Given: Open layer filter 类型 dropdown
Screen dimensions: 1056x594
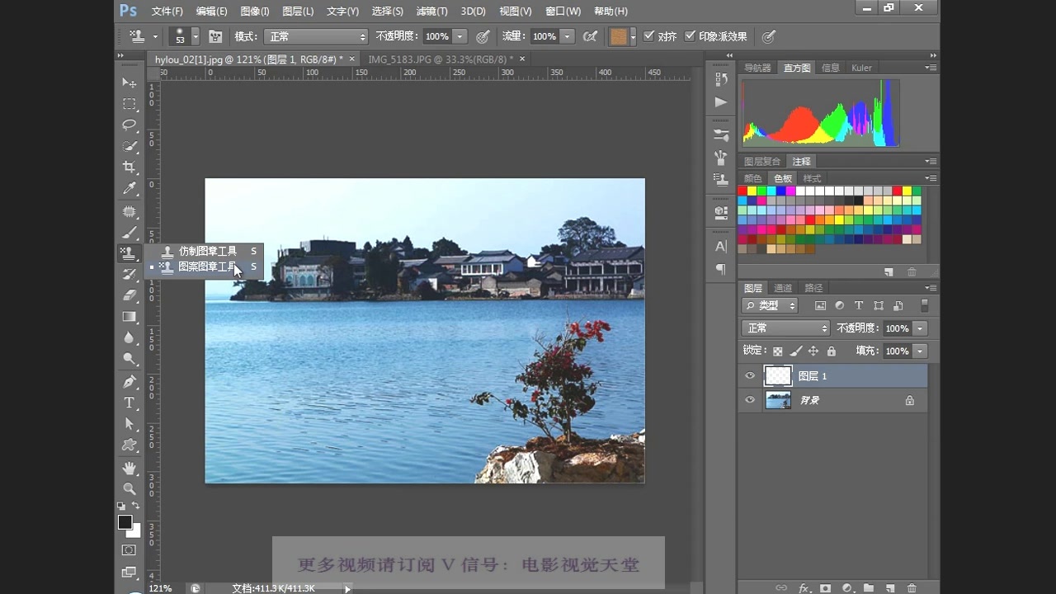Looking at the screenshot, I should coord(770,305).
